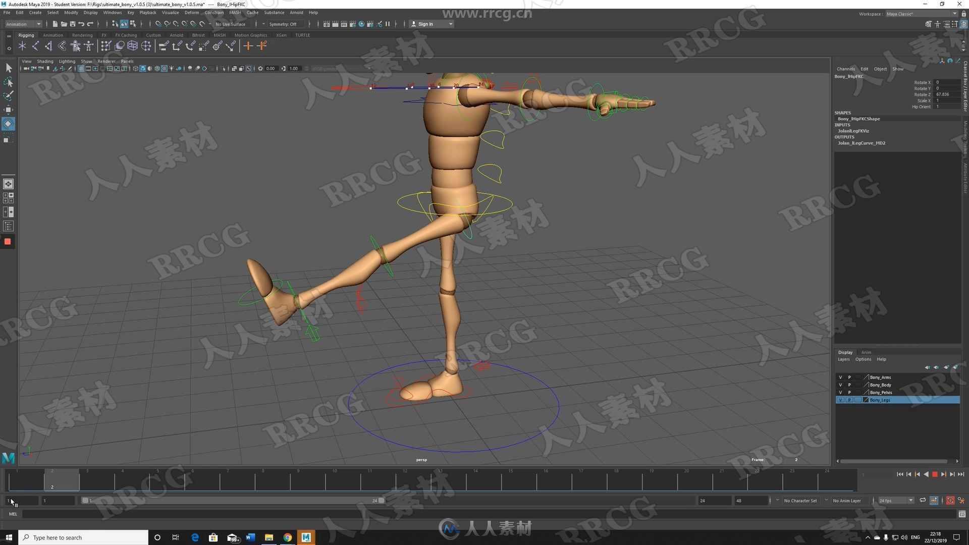
Task: Undo last action with arrow icon
Action: click(81, 24)
